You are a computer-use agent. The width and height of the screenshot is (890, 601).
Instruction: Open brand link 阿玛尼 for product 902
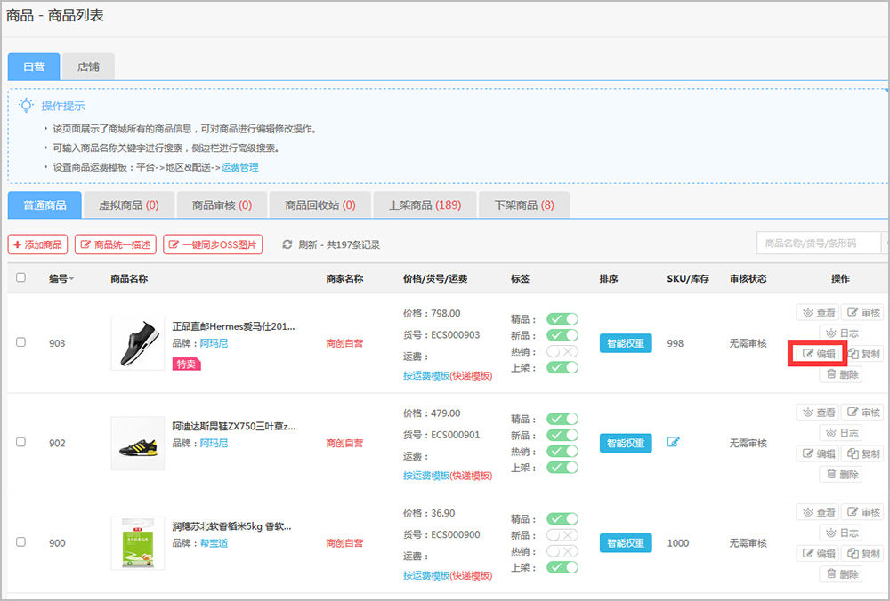pyautogui.click(x=214, y=443)
